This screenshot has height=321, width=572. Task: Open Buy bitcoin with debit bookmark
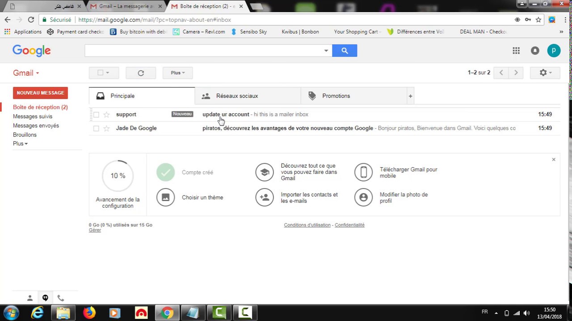(139, 32)
